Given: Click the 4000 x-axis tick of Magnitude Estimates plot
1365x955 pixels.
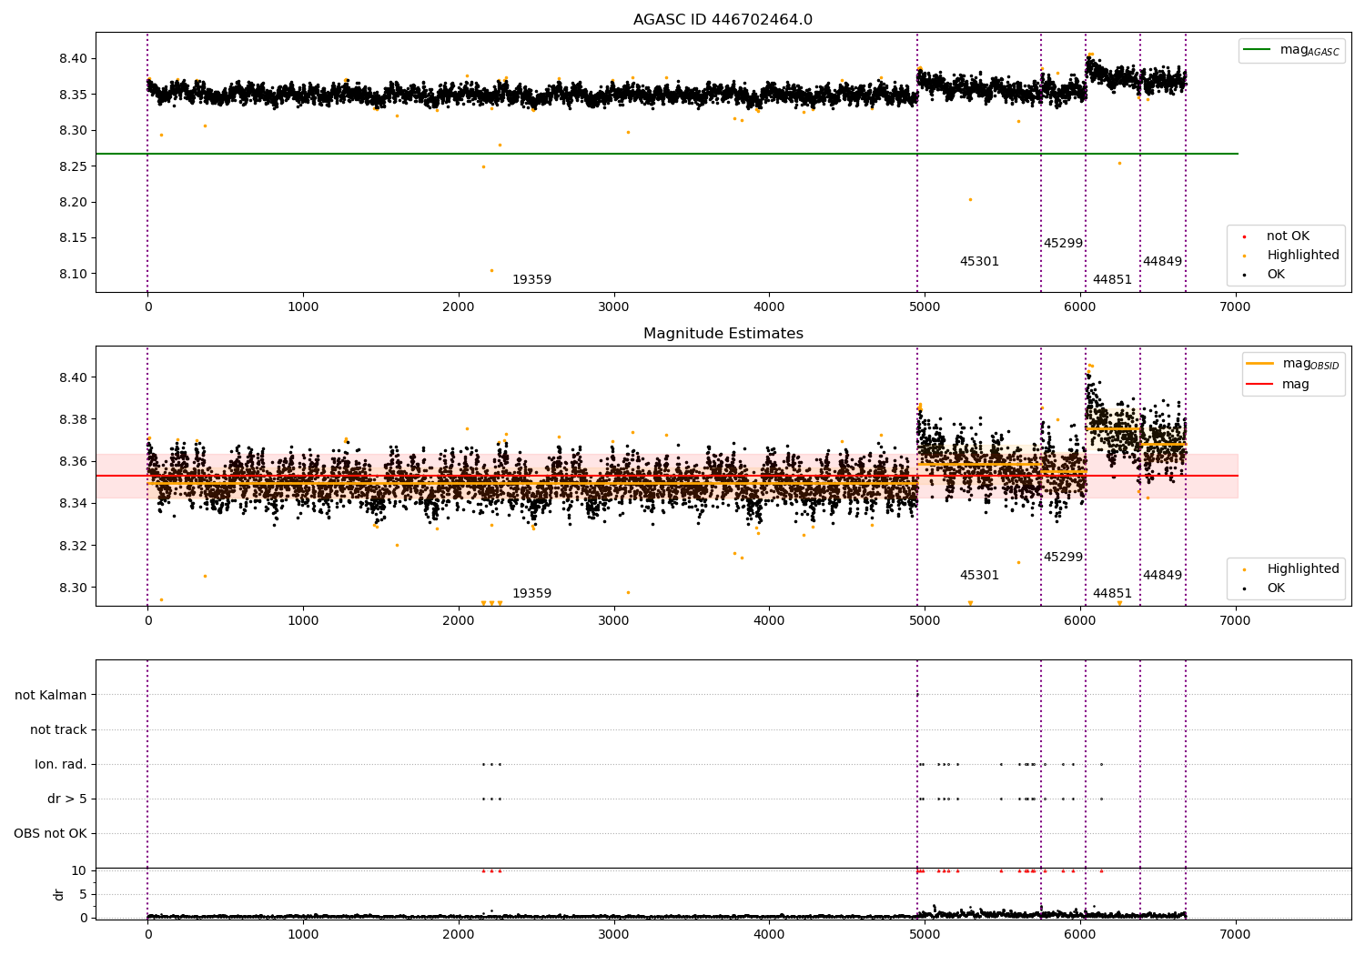Looking at the screenshot, I should [769, 621].
